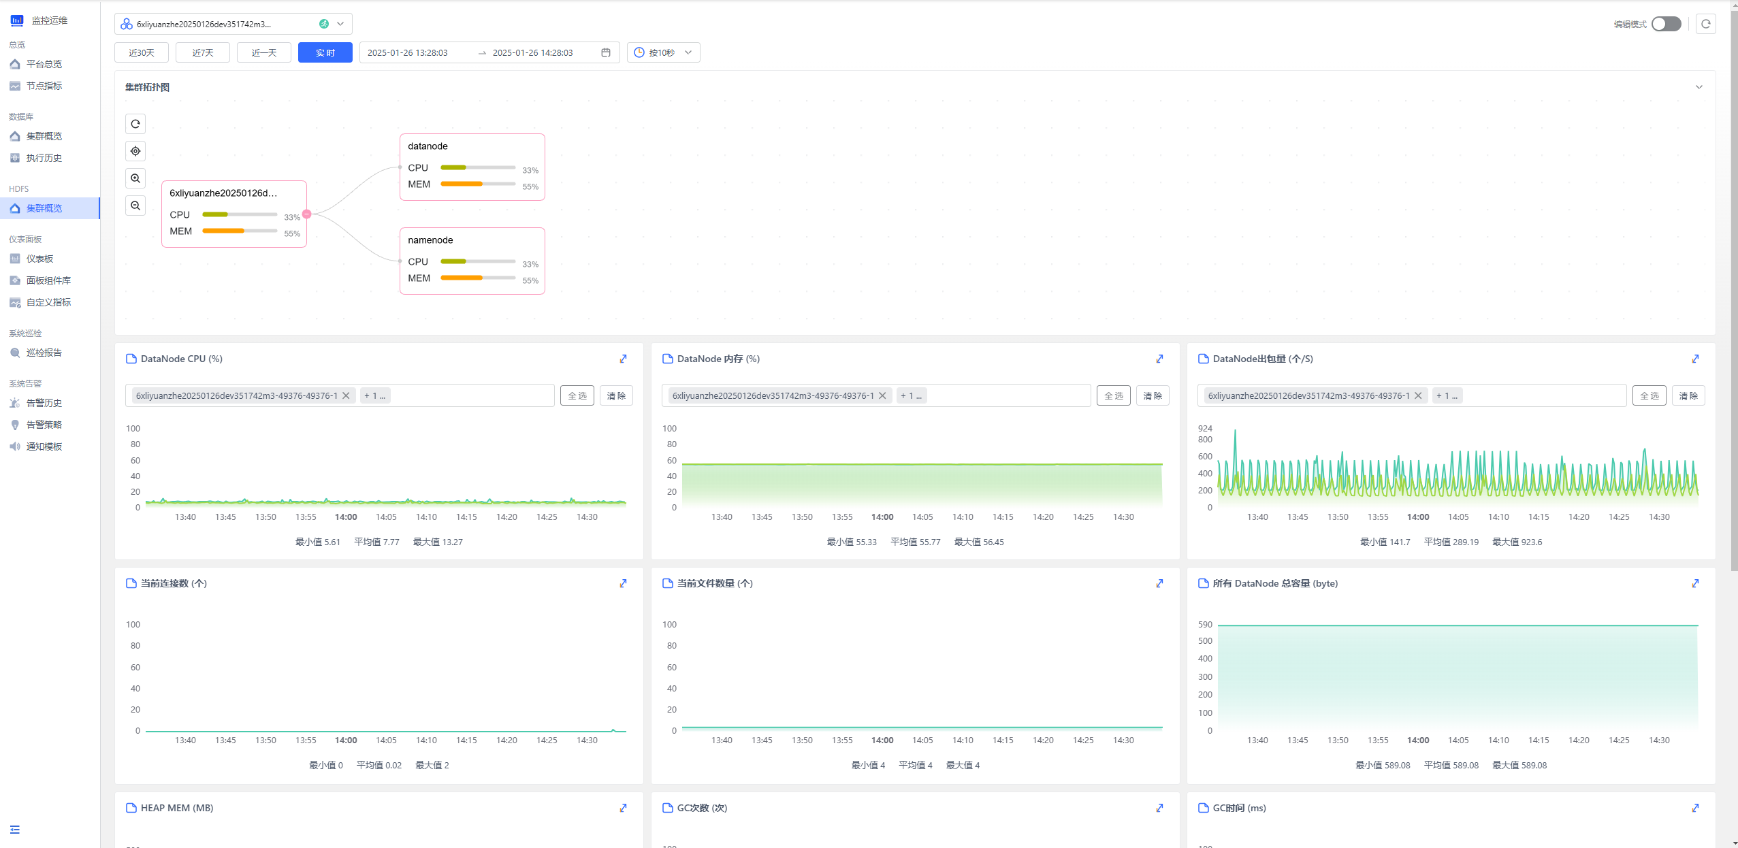This screenshot has height=848, width=1738.
Task: Zoom out on the topology graph
Action: click(x=135, y=206)
